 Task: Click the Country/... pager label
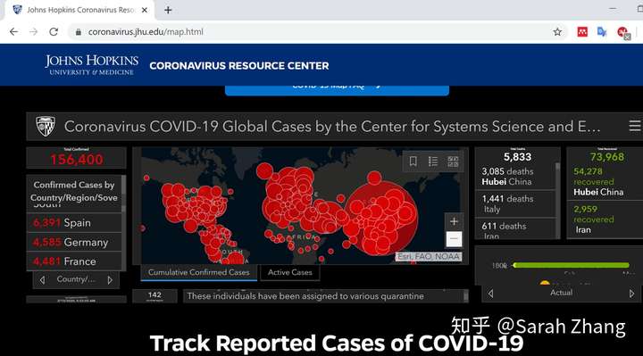[76, 279]
